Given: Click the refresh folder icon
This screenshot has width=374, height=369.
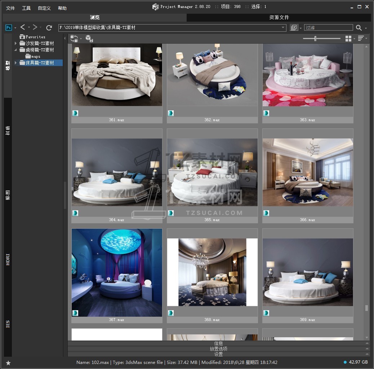Looking at the screenshot, I should (x=49, y=28).
